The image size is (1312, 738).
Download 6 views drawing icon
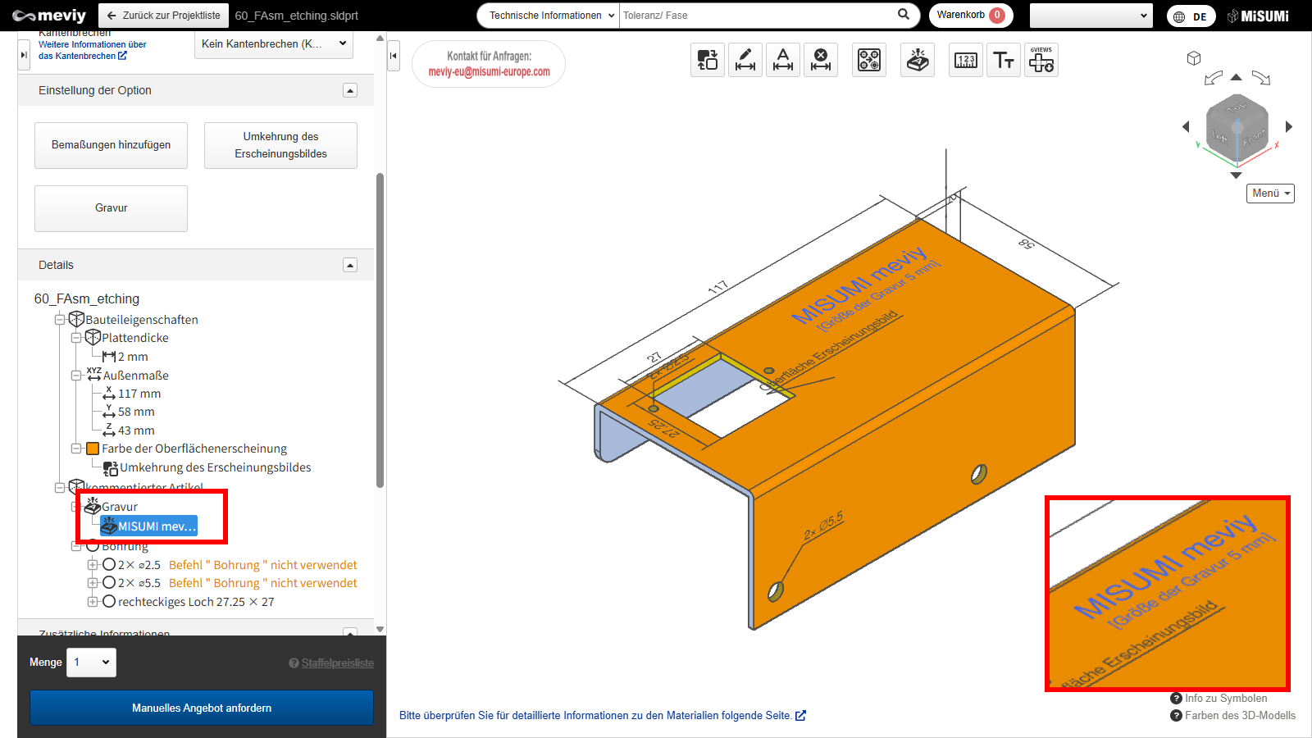[x=1041, y=60]
